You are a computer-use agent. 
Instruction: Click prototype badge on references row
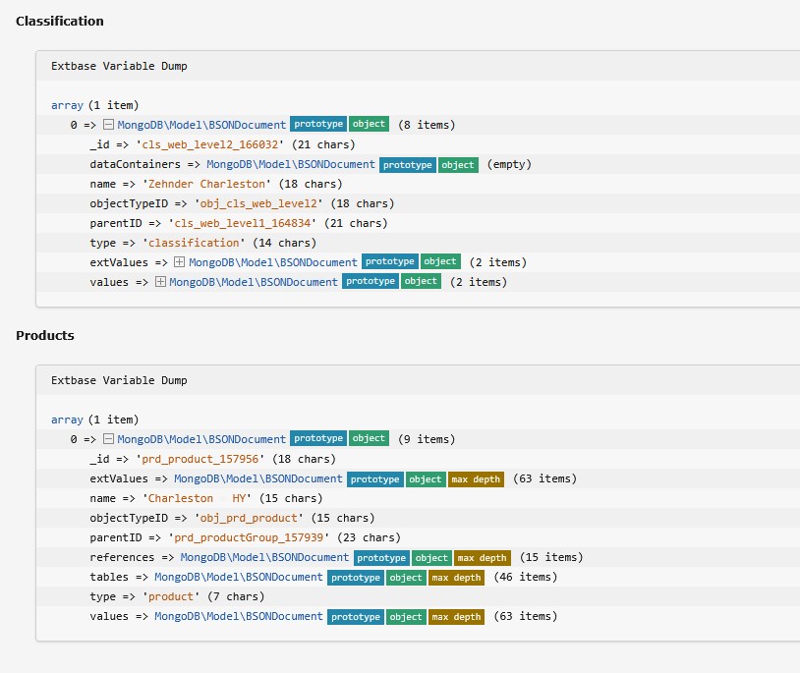[x=381, y=558]
